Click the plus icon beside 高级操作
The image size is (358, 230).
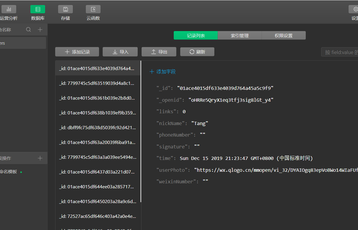click(x=40, y=158)
